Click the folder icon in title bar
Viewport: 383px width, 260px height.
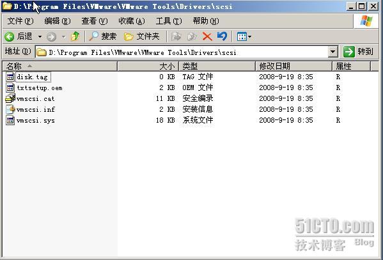point(8,6)
